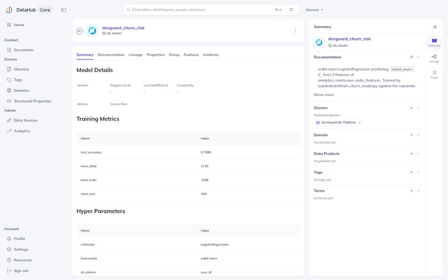This screenshot has width=448, height=280.
Task: Collapse the Documentation section chevron
Action: [419, 57]
